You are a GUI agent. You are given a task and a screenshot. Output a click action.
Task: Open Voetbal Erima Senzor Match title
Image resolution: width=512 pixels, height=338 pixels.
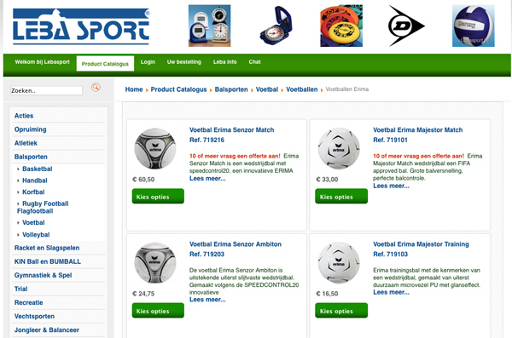click(x=231, y=130)
